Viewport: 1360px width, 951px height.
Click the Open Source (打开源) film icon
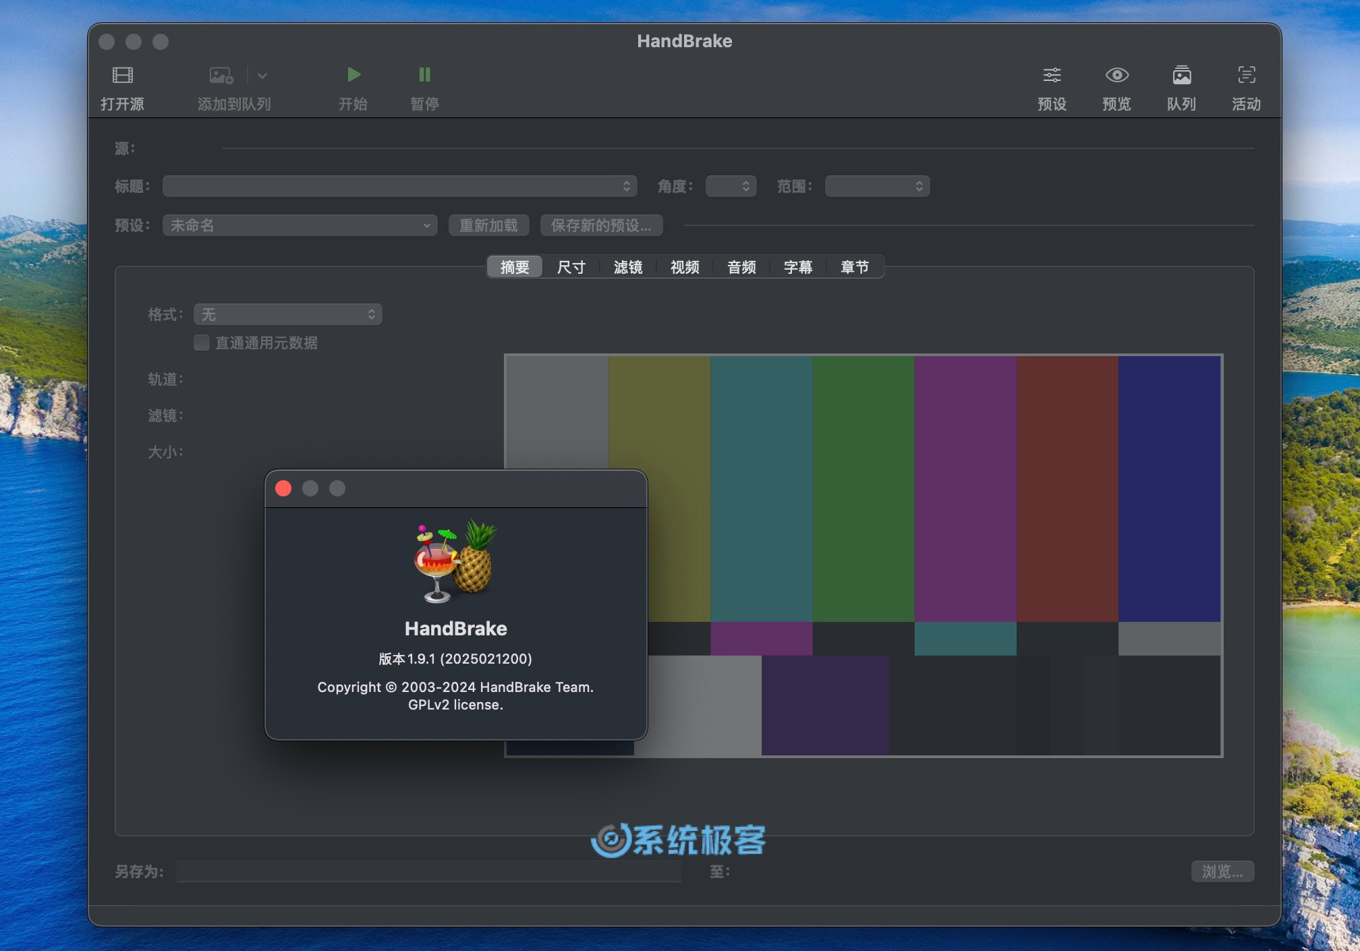[122, 75]
